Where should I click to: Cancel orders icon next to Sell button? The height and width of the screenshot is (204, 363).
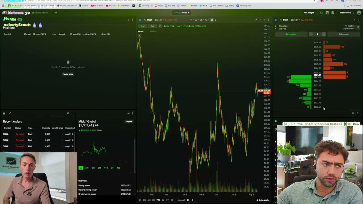(x=160, y=26)
